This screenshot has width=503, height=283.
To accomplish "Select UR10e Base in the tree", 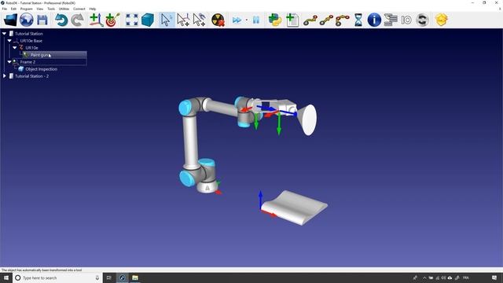I will (31, 41).
